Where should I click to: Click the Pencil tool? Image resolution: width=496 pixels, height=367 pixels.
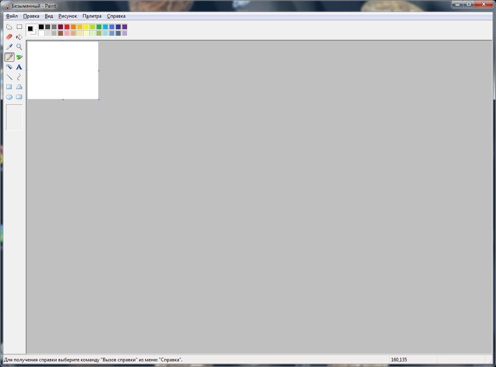pos(9,57)
